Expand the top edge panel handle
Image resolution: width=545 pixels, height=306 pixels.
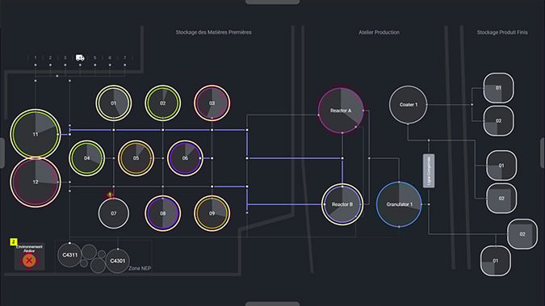click(273, 2)
